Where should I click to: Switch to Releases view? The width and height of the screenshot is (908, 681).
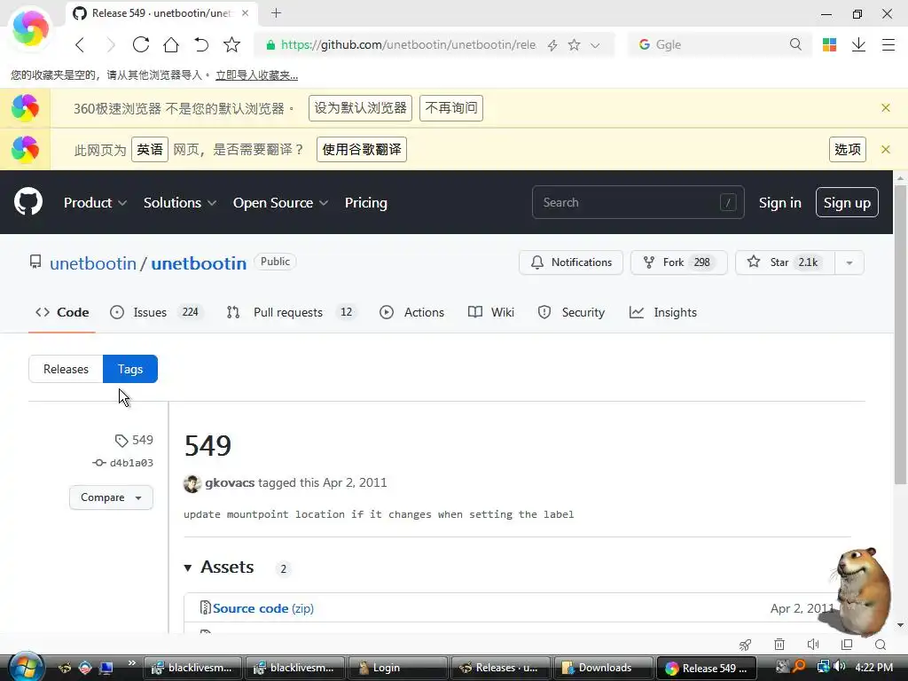pos(66,369)
